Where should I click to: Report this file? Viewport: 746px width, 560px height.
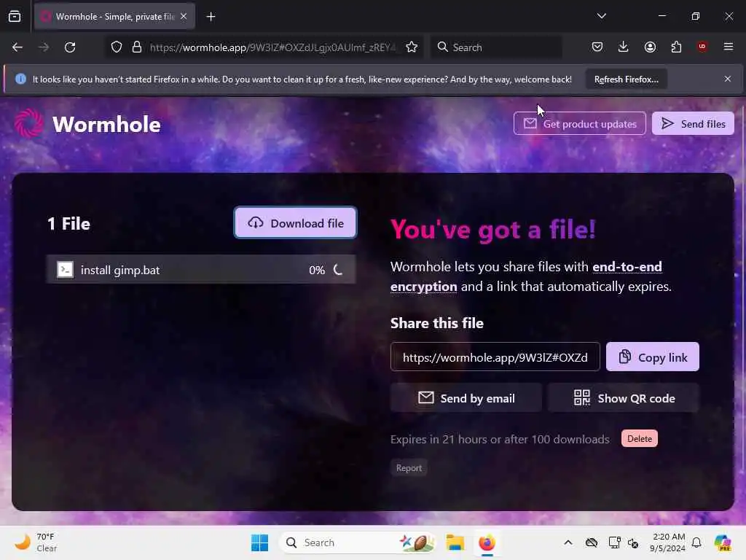tap(409, 468)
